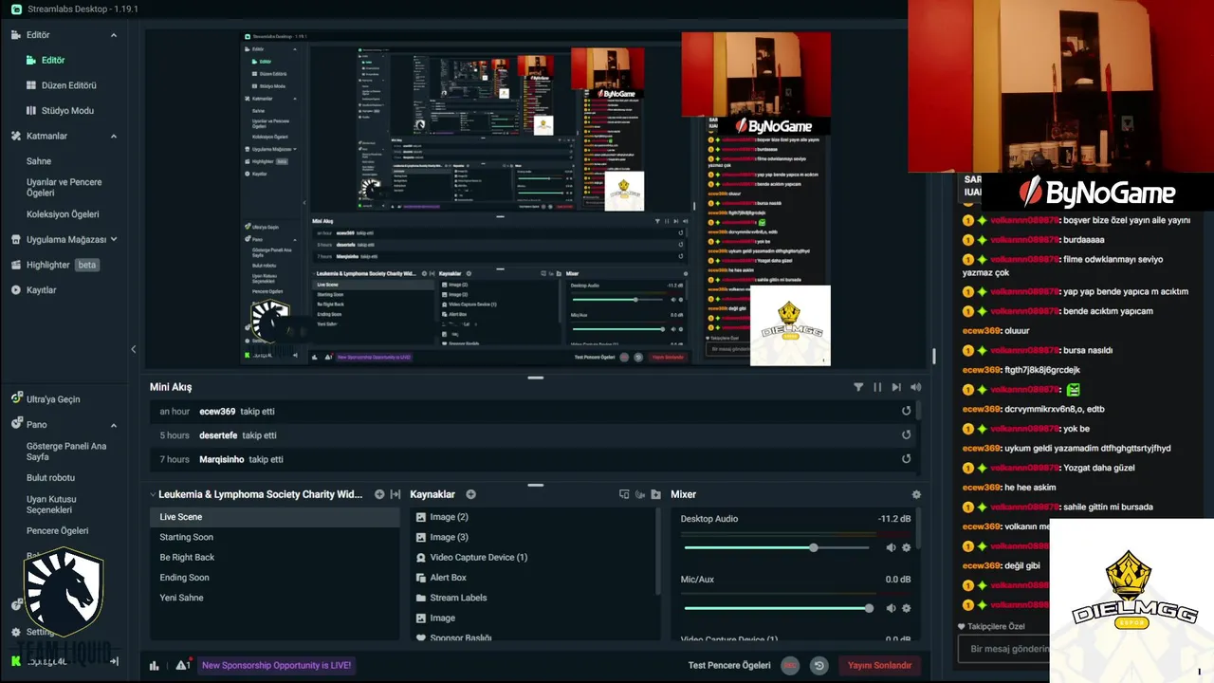Open Mixer advanced audio settings gear
The height and width of the screenshot is (683, 1214).
click(916, 494)
